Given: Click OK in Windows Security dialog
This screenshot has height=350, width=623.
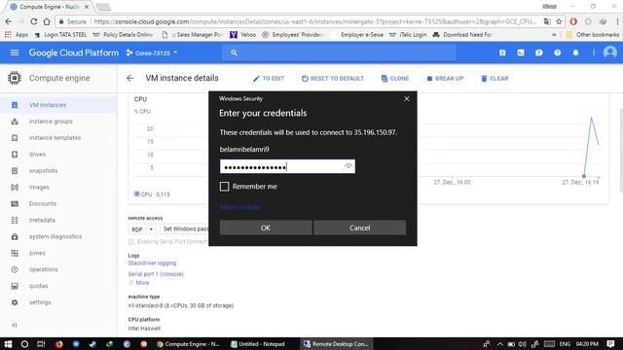Looking at the screenshot, I should (266, 227).
